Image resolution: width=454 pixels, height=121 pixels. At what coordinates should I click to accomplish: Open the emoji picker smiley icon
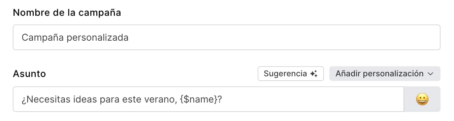[422, 99]
